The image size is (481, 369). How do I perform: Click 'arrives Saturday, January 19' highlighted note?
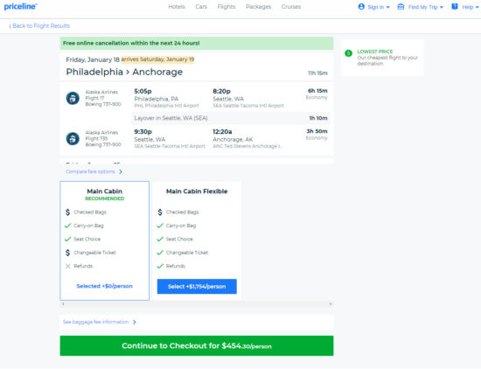pyautogui.click(x=157, y=59)
